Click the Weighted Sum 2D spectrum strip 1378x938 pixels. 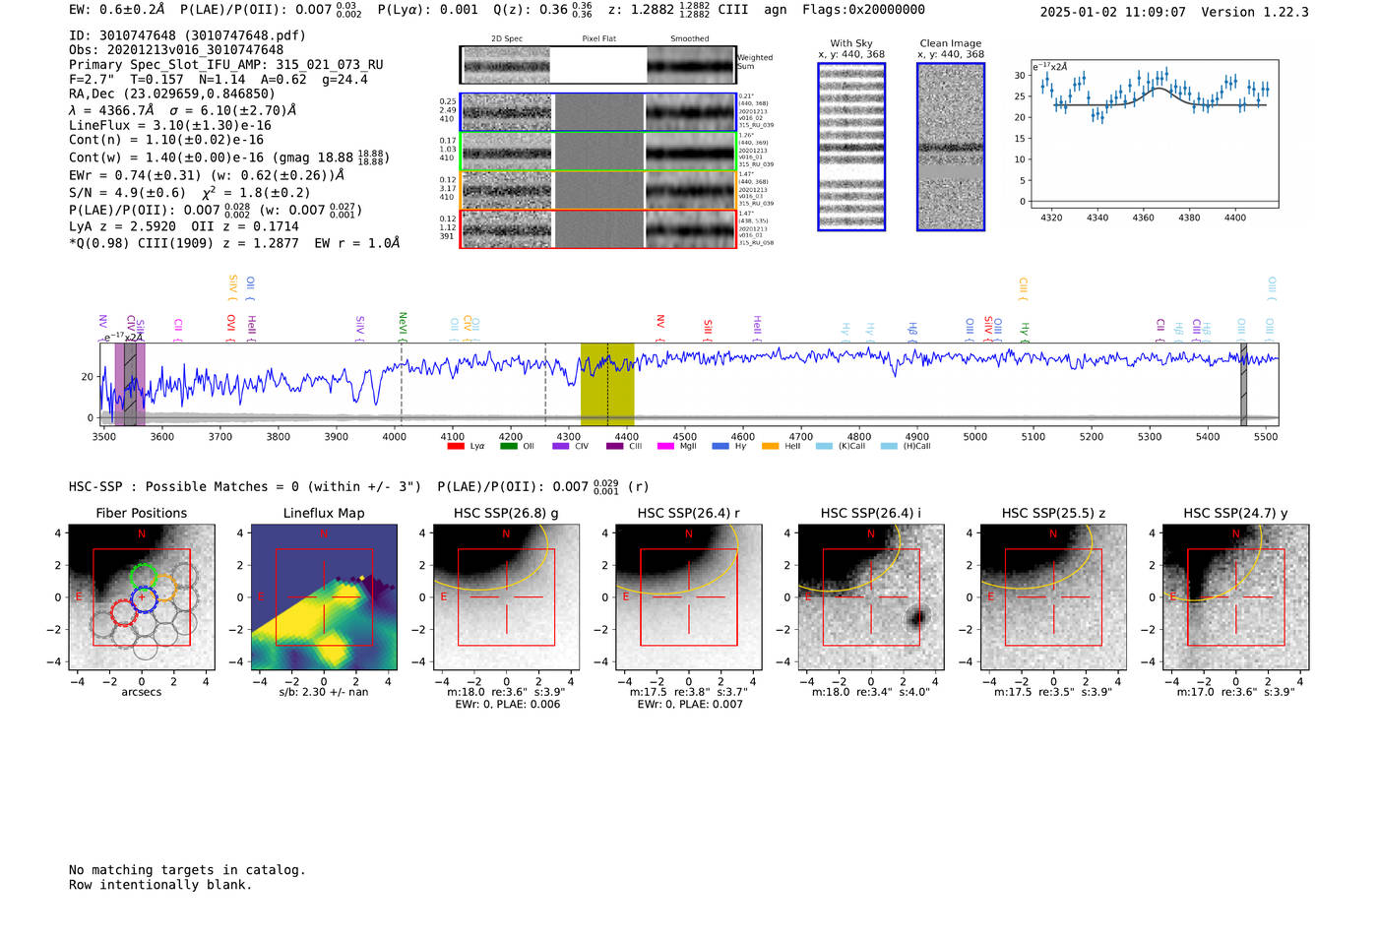(x=598, y=65)
